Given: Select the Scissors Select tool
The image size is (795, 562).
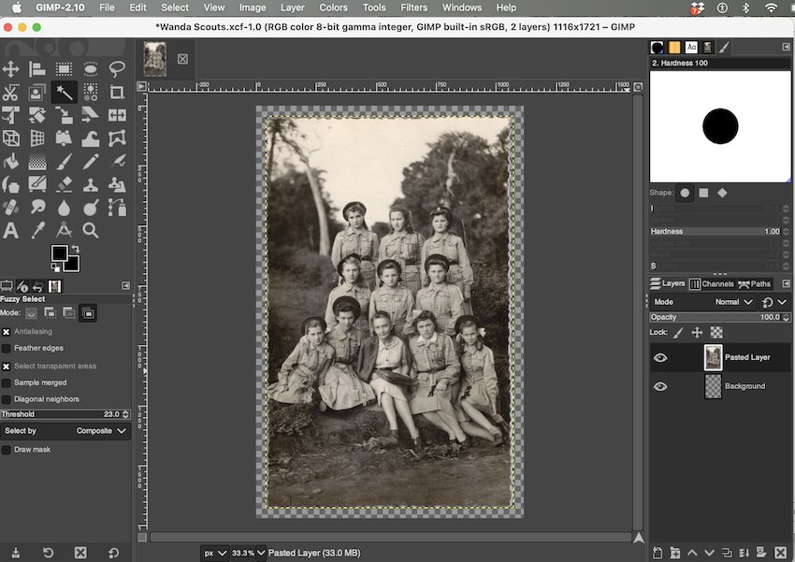Looking at the screenshot, I should (x=11, y=93).
